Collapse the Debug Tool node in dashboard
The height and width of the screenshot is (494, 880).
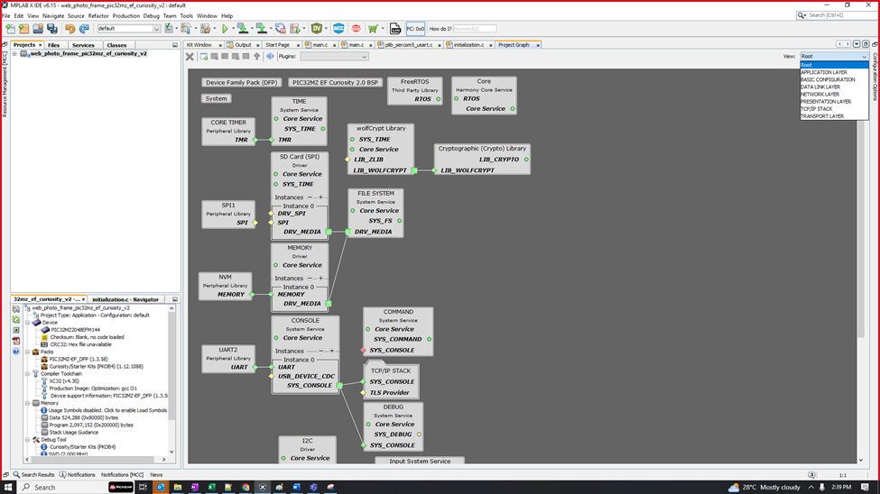(27, 440)
